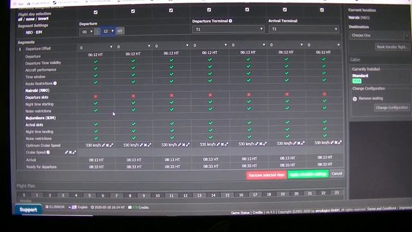This screenshot has height=232, width=412.
Task: Click the help icon beside Route Restrictions
Action: [55, 83]
